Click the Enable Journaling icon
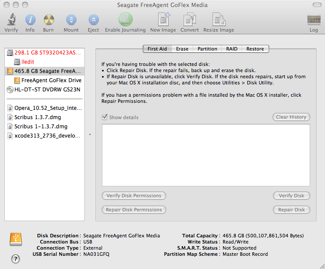325x269 pixels. [x=126, y=19]
